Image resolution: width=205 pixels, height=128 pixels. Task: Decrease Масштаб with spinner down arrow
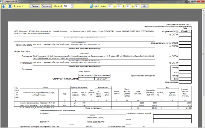coord(72,7)
